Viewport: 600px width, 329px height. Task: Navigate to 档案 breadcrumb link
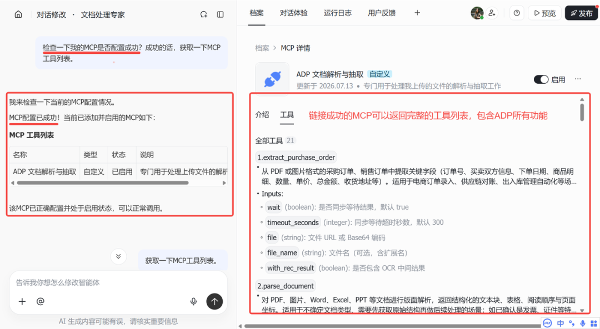pos(262,48)
